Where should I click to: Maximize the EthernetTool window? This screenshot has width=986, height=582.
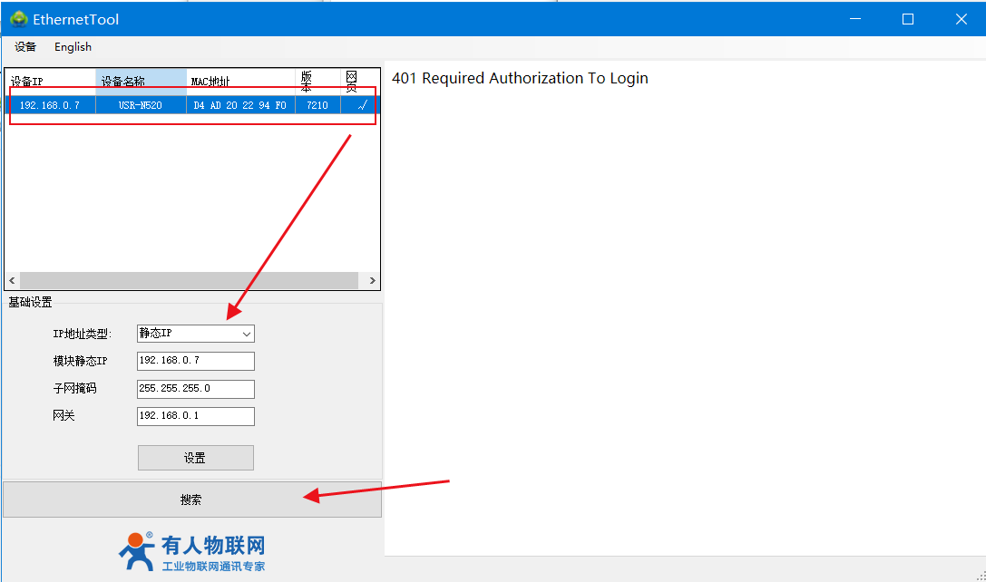[907, 19]
